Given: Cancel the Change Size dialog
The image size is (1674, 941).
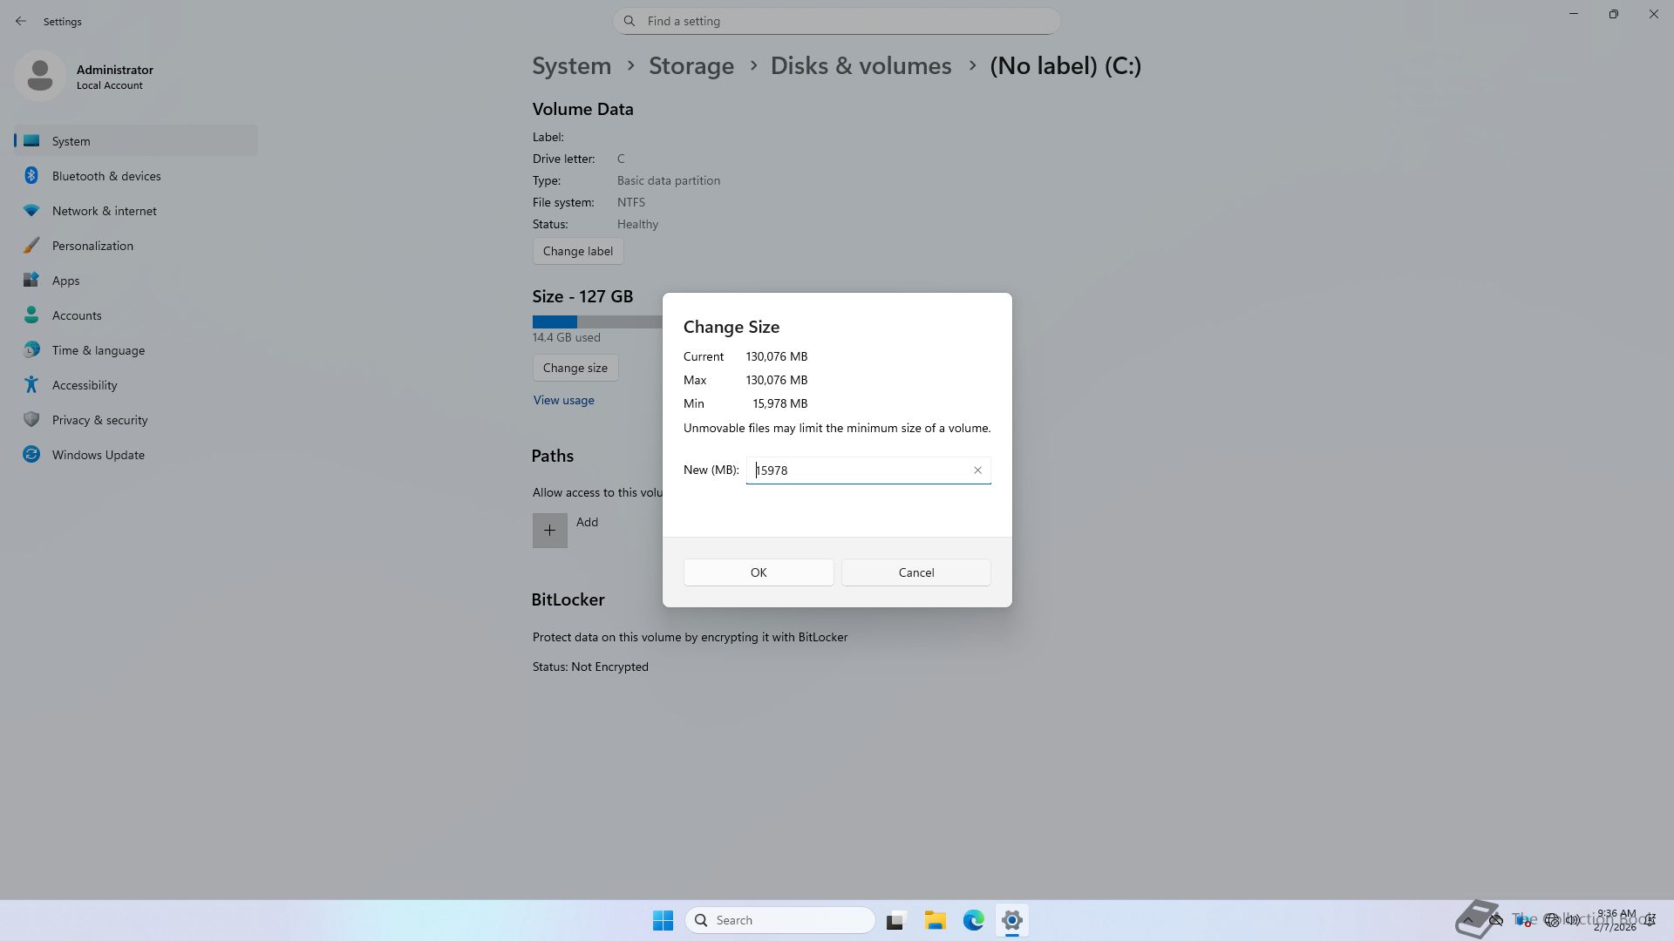Looking at the screenshot, I should click(915, 572).
